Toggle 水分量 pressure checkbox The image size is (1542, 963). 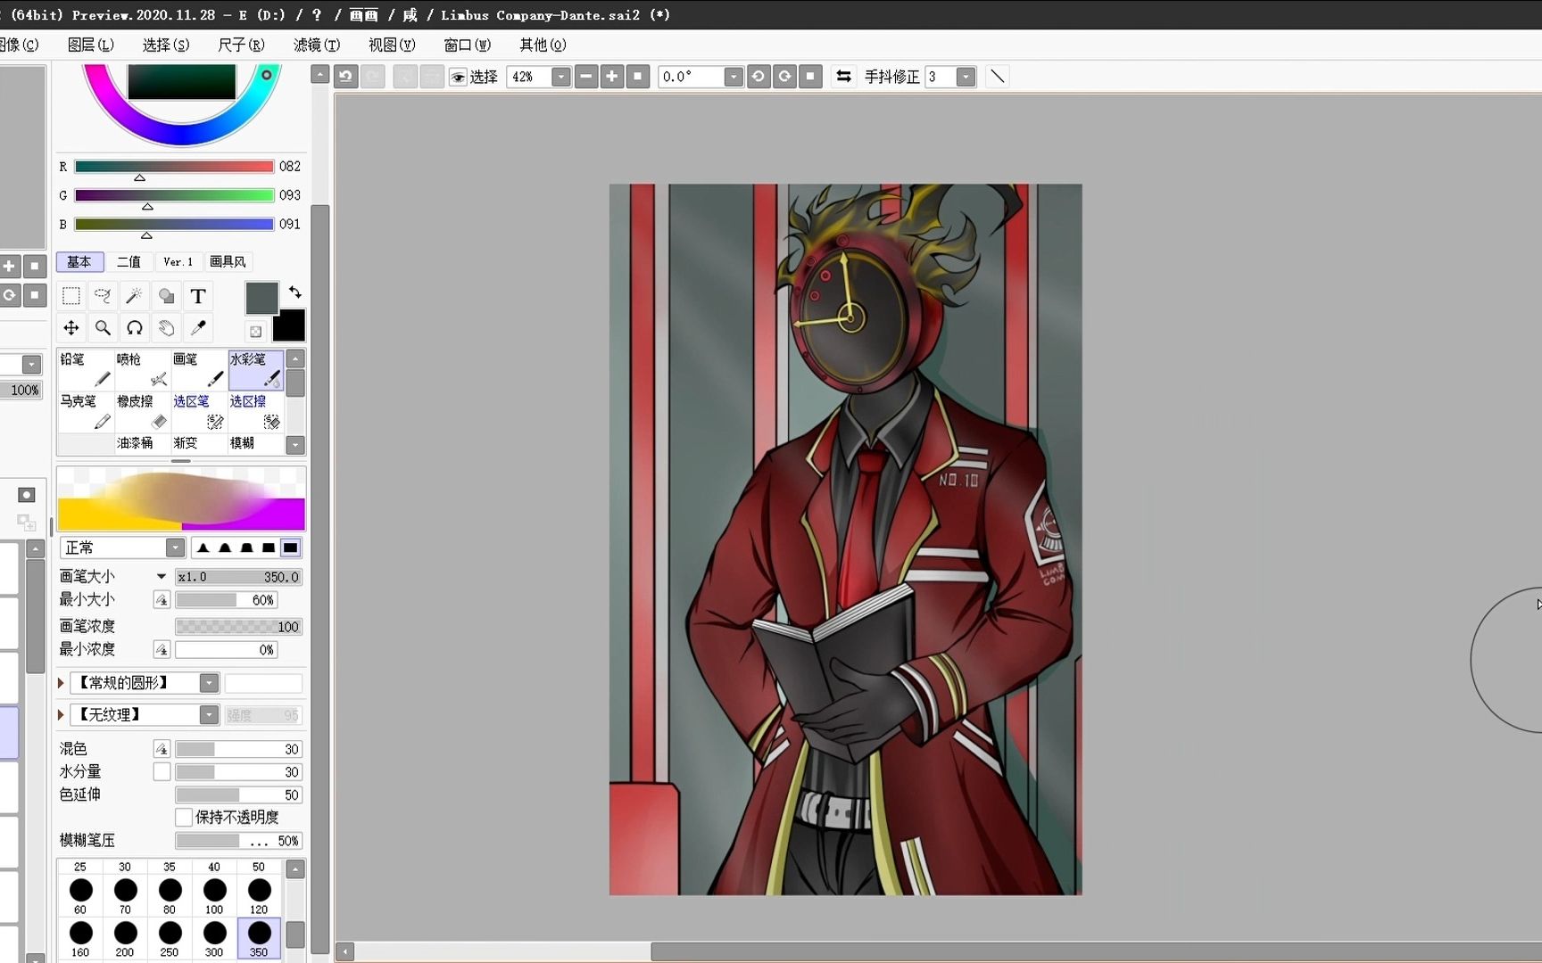(162, 772)
